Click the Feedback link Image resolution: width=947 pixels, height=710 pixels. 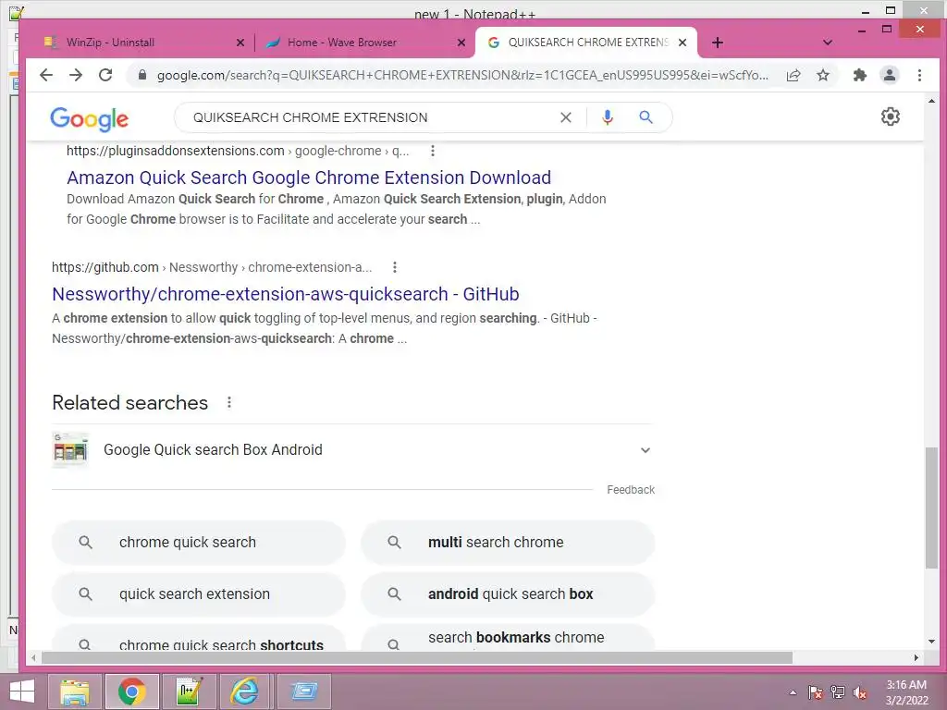click(x=631, y=490)
